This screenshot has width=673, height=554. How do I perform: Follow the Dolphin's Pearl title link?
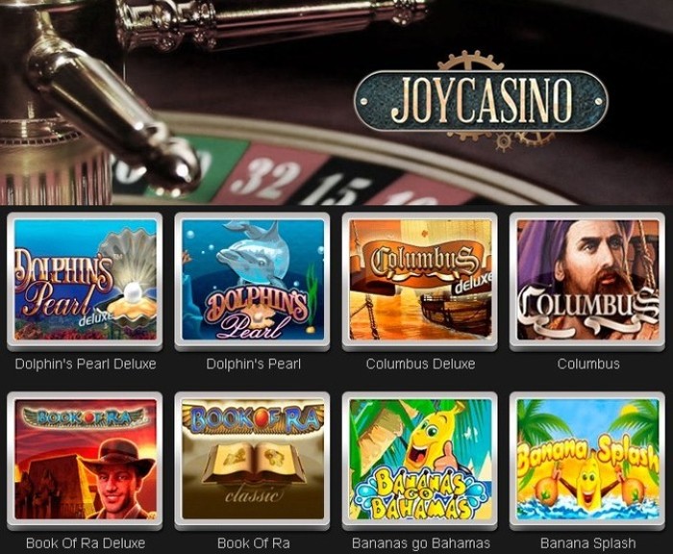pos(253,365)
